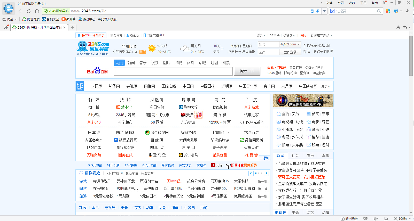Open 爱淘宝 site link
This screenshot has height=221, width=414.
[x=124, y=107]
